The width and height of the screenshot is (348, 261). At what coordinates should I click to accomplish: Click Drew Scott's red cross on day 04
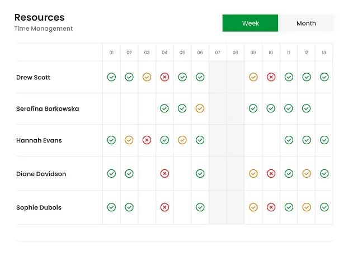(164, 77)
